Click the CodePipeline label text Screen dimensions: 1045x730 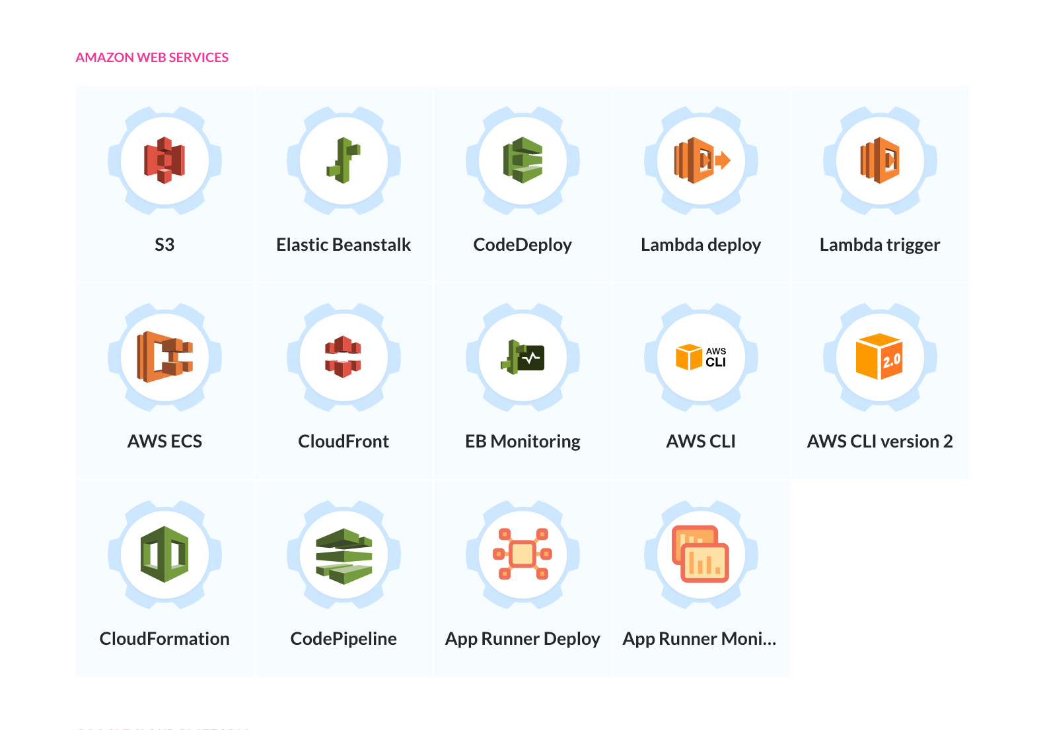pos(343,639)
